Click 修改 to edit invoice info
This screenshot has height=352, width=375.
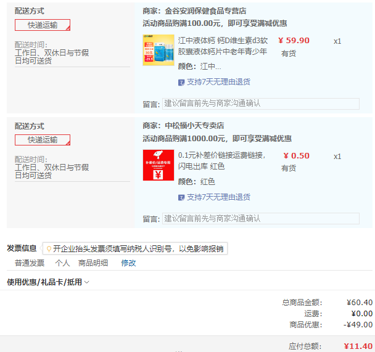128,263
